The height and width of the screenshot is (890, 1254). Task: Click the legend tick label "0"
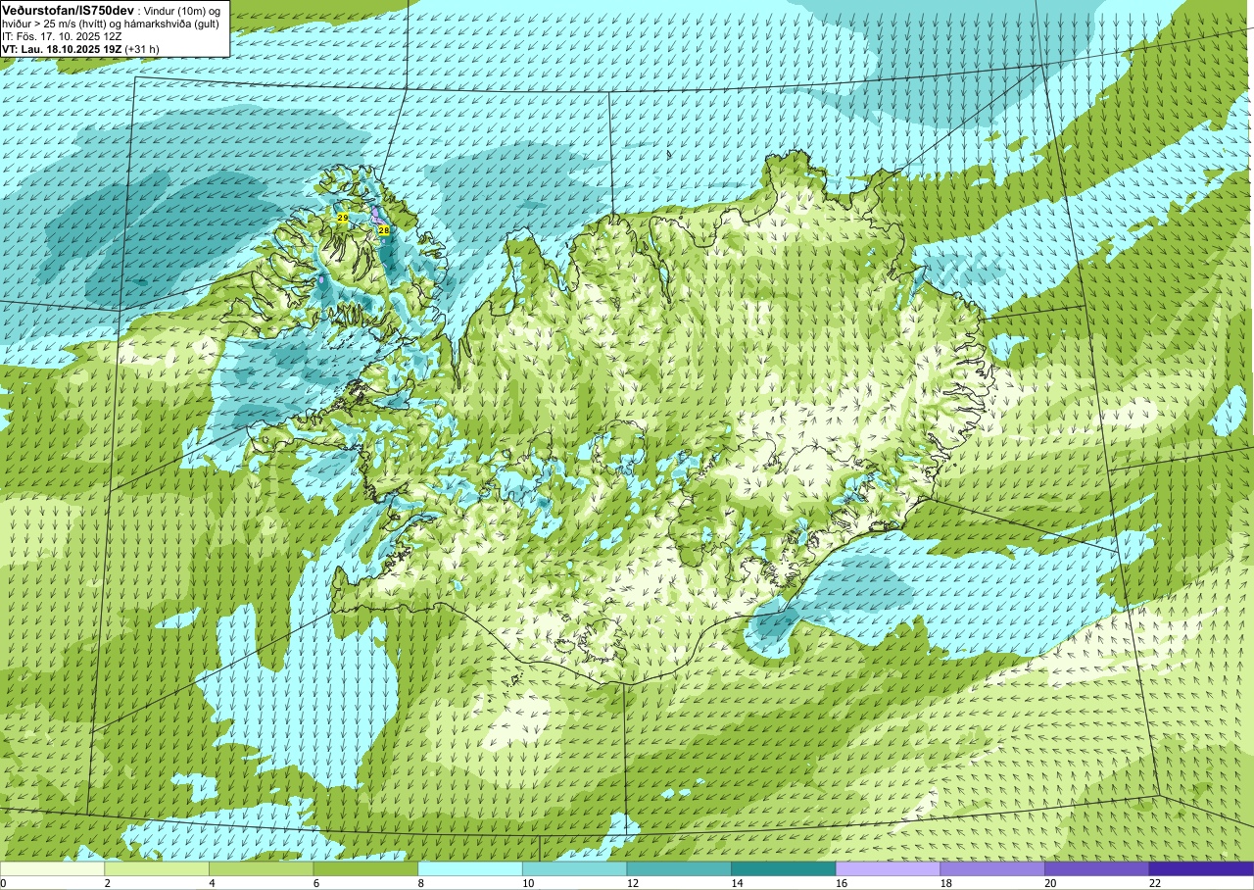pos(3,883)
